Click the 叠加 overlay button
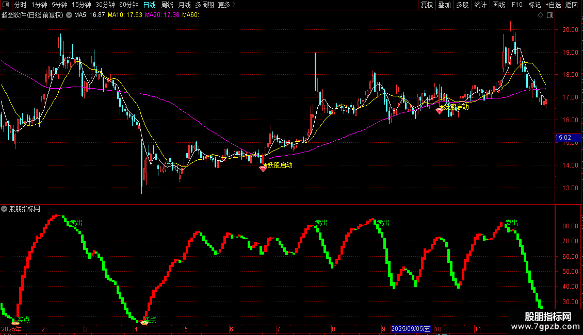The image size is (583, 335). tap(444, 5)
